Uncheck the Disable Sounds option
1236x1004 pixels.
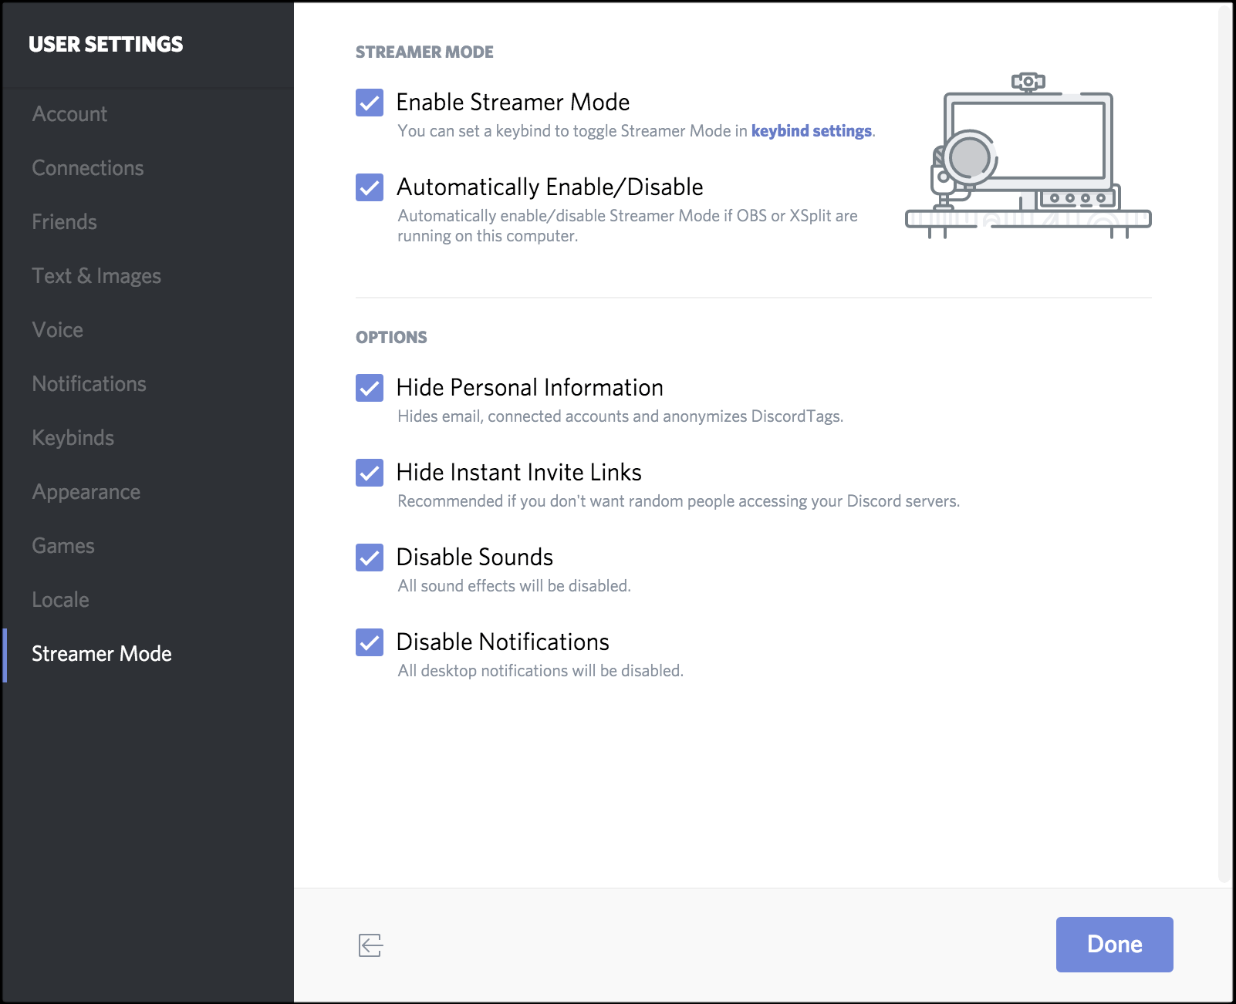370,558
